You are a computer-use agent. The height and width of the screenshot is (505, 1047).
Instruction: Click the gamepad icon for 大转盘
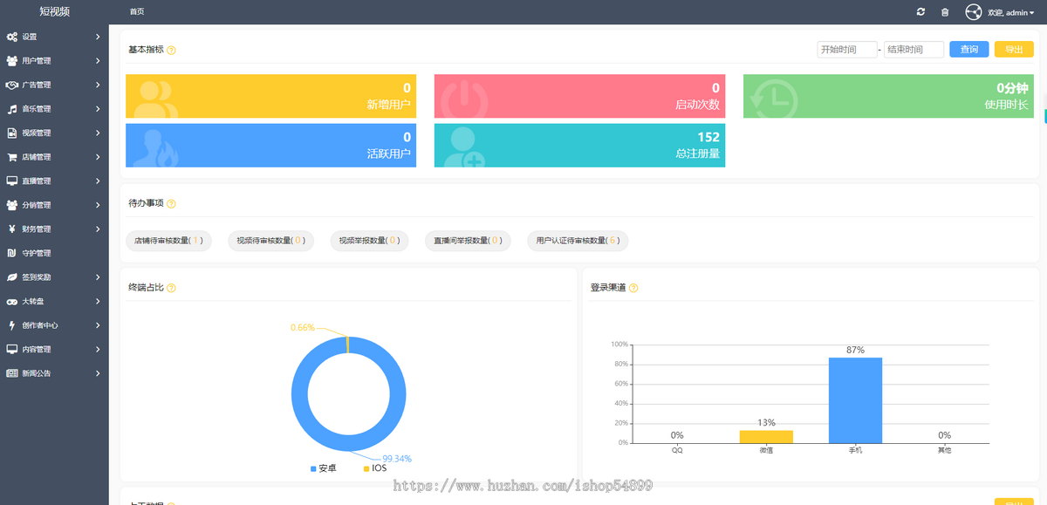12,301
